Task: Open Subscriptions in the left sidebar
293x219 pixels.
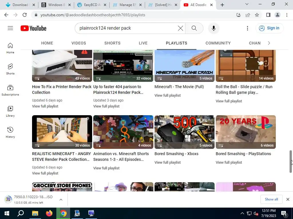Action: pyautogui.click(x=10, y=90)
